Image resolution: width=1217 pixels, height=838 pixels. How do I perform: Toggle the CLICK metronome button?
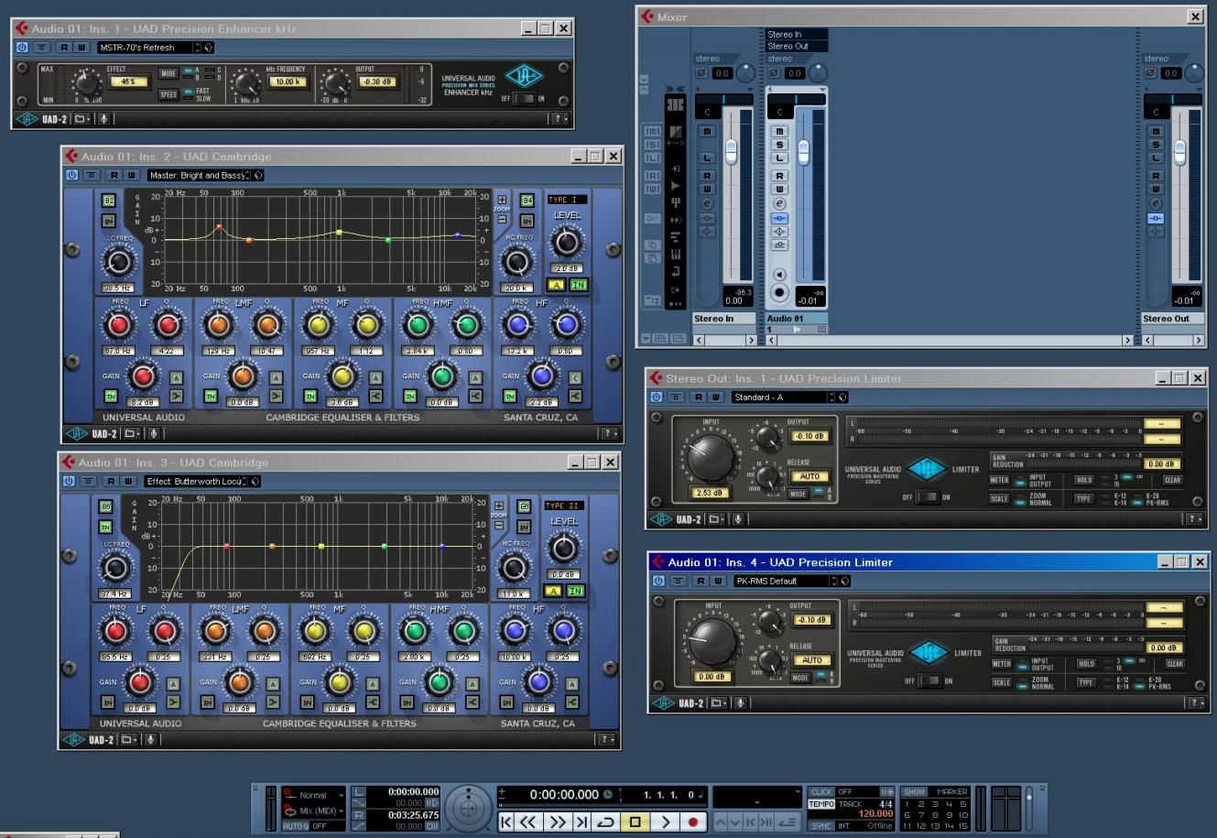coord(821,792)
